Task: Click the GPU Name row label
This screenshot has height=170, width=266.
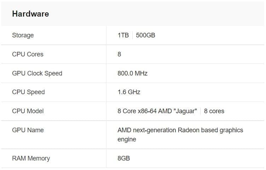Action: pos(28,130)
